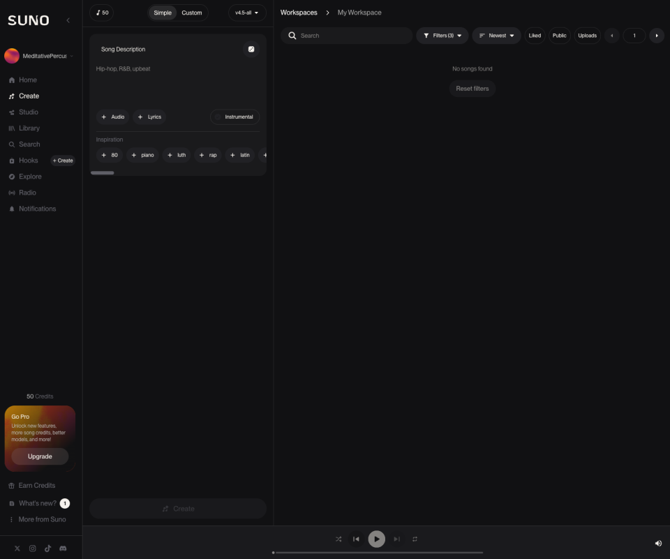Click the page number 1 field
The width and height of the screenshot is (670, 559).
coord(634,36)
